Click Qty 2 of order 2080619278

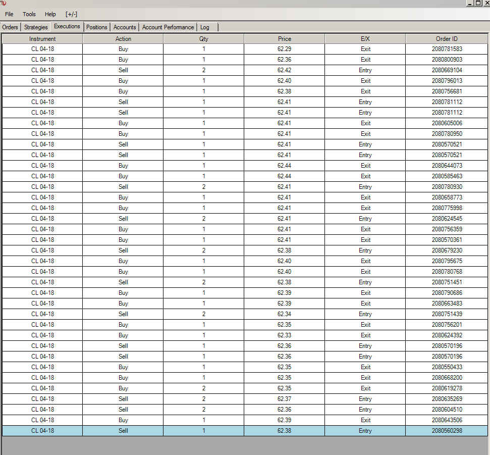(x=204, y=388)
